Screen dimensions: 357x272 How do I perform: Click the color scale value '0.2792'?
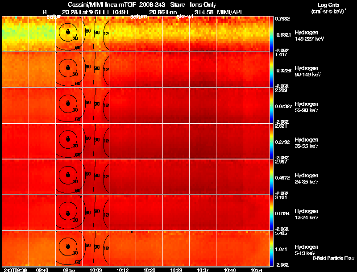click(282, 142)
